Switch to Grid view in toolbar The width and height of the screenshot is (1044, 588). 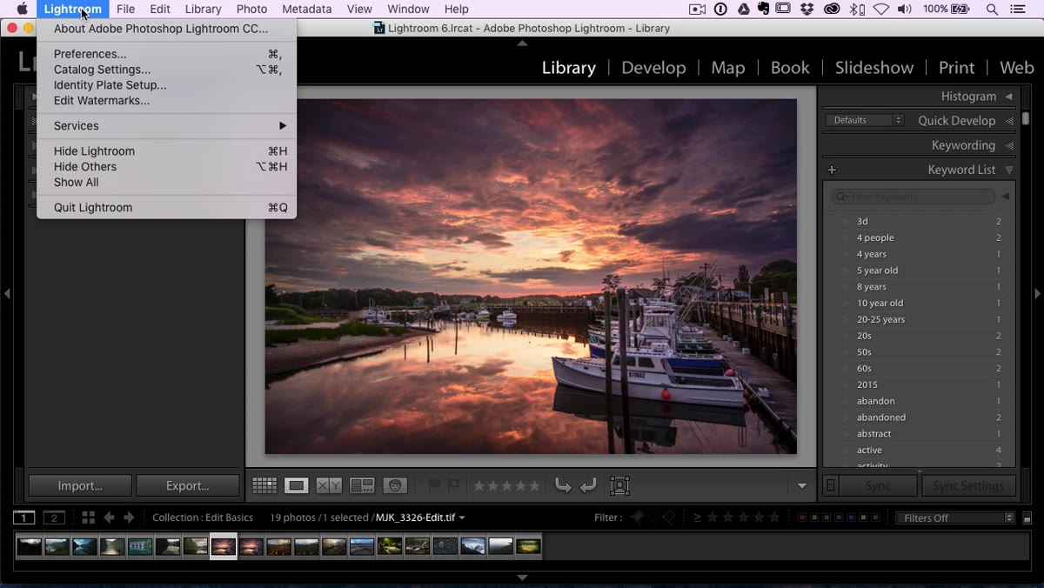[x=264, y=486]
